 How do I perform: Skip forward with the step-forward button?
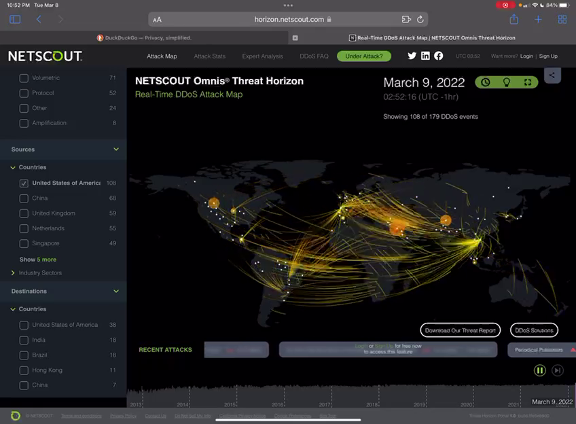pos(557,370)
